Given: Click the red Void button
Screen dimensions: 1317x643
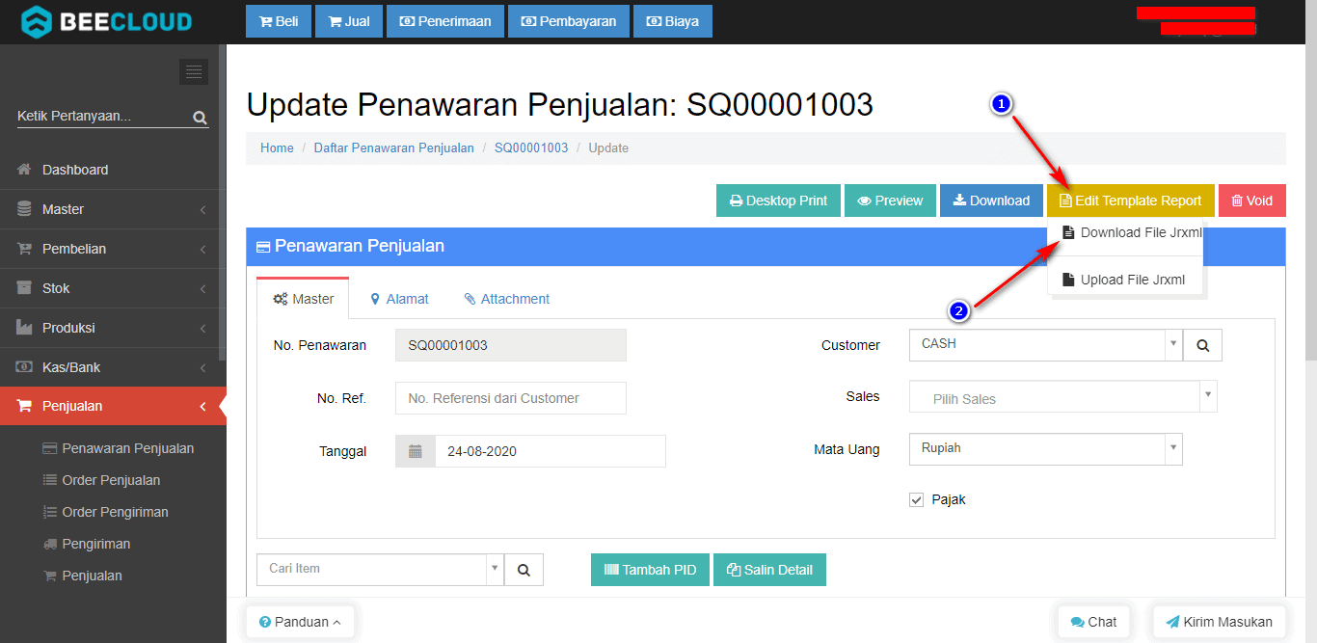Looking at the screenshot, I should pos(1252,201).
